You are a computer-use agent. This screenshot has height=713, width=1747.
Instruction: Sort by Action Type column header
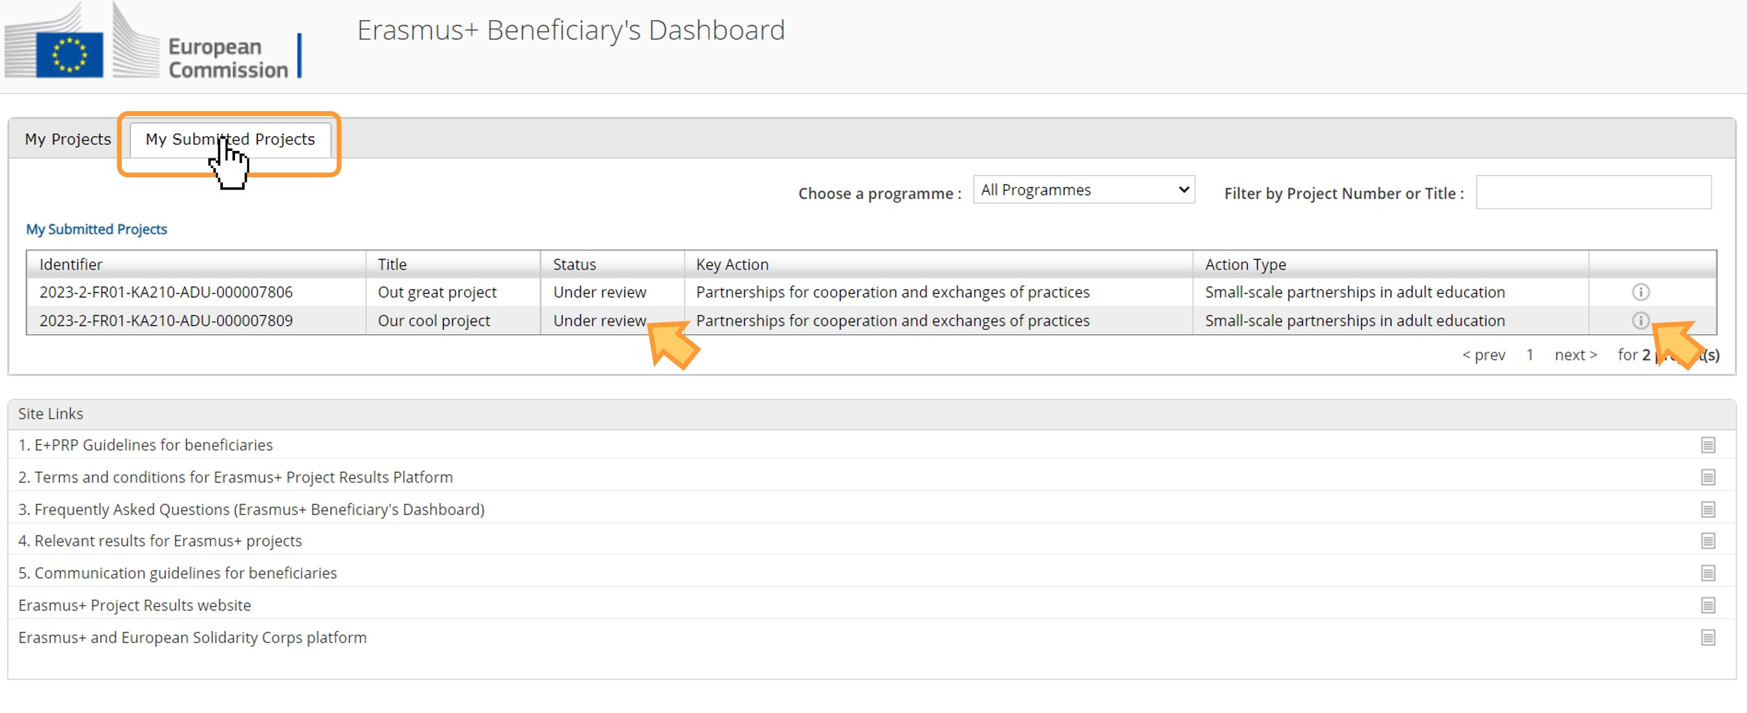(1390, 265)
